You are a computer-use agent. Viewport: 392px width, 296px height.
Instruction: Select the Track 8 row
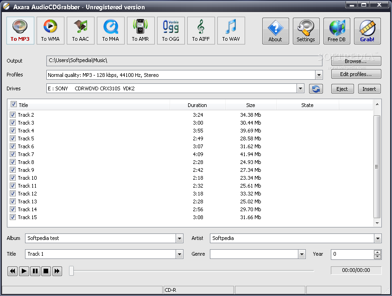[190, 162]
